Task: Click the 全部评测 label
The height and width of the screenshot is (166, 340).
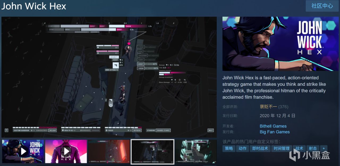Action: click(x=230, y=107)
